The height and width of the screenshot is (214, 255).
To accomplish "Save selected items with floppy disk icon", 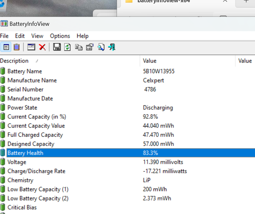I will click(57, 47).
